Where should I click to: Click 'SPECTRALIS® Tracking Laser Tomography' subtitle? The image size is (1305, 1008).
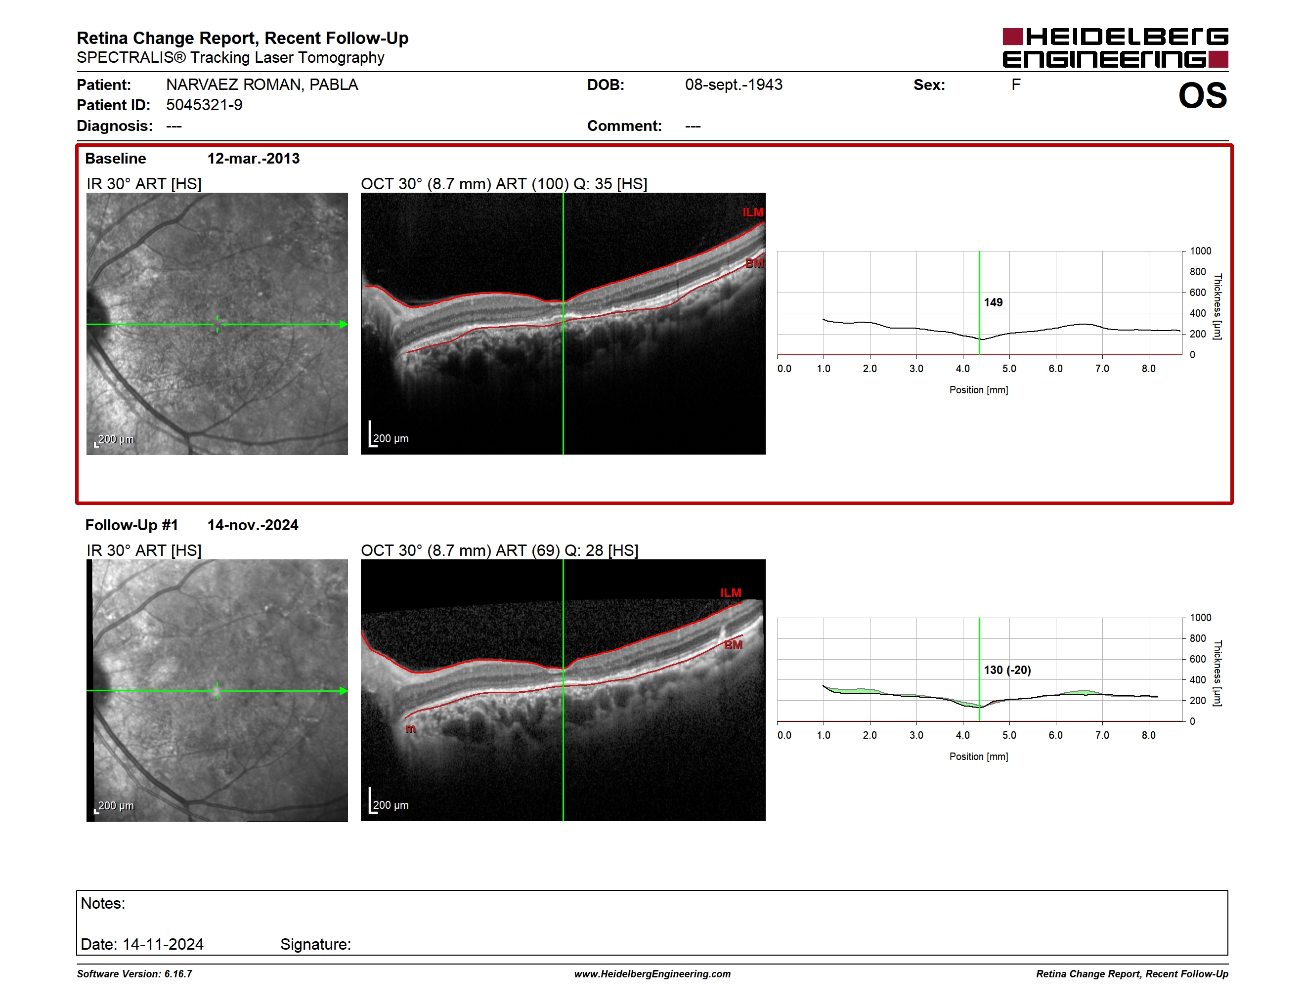click(x=231, y=58)
